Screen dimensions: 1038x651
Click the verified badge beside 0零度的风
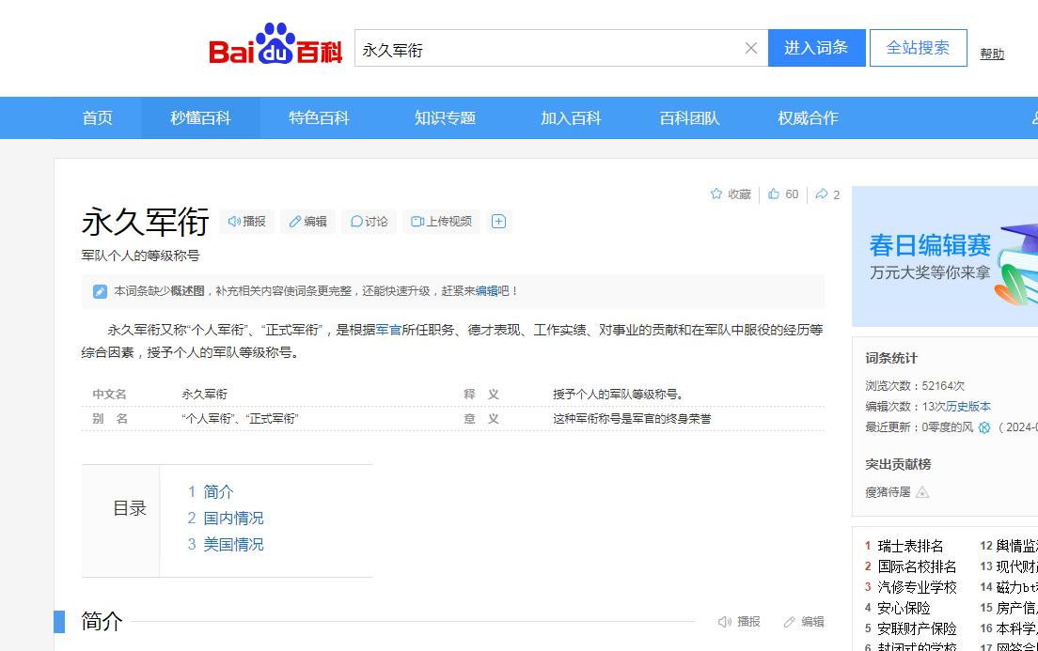(x=985, y=428)
